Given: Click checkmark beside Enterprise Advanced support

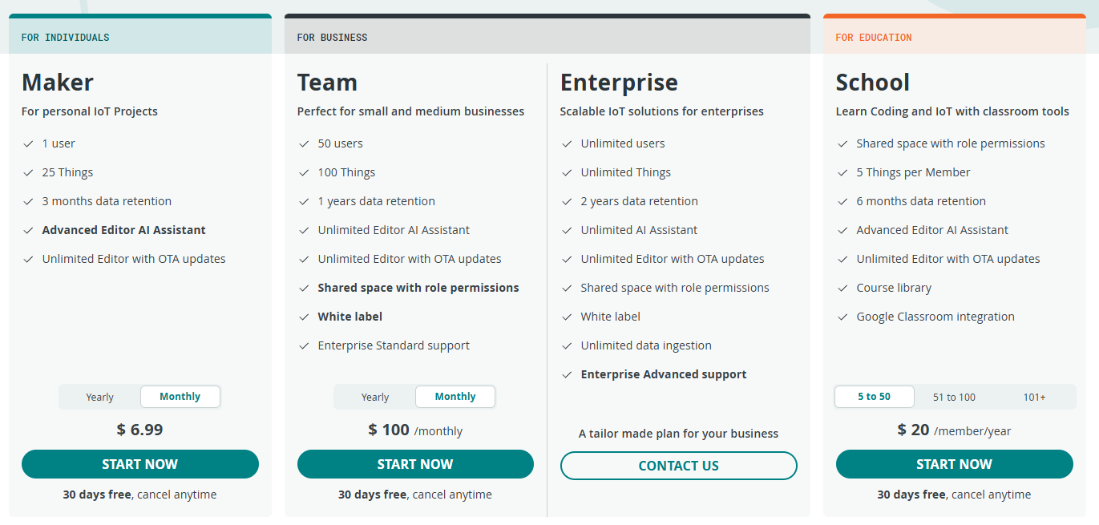Looking at the screenshot, I should pyautogui.click(x=567, y=374).
